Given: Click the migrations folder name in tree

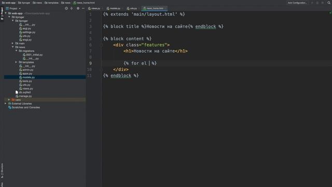Looking at the screenshot, I should coord(28,51).
